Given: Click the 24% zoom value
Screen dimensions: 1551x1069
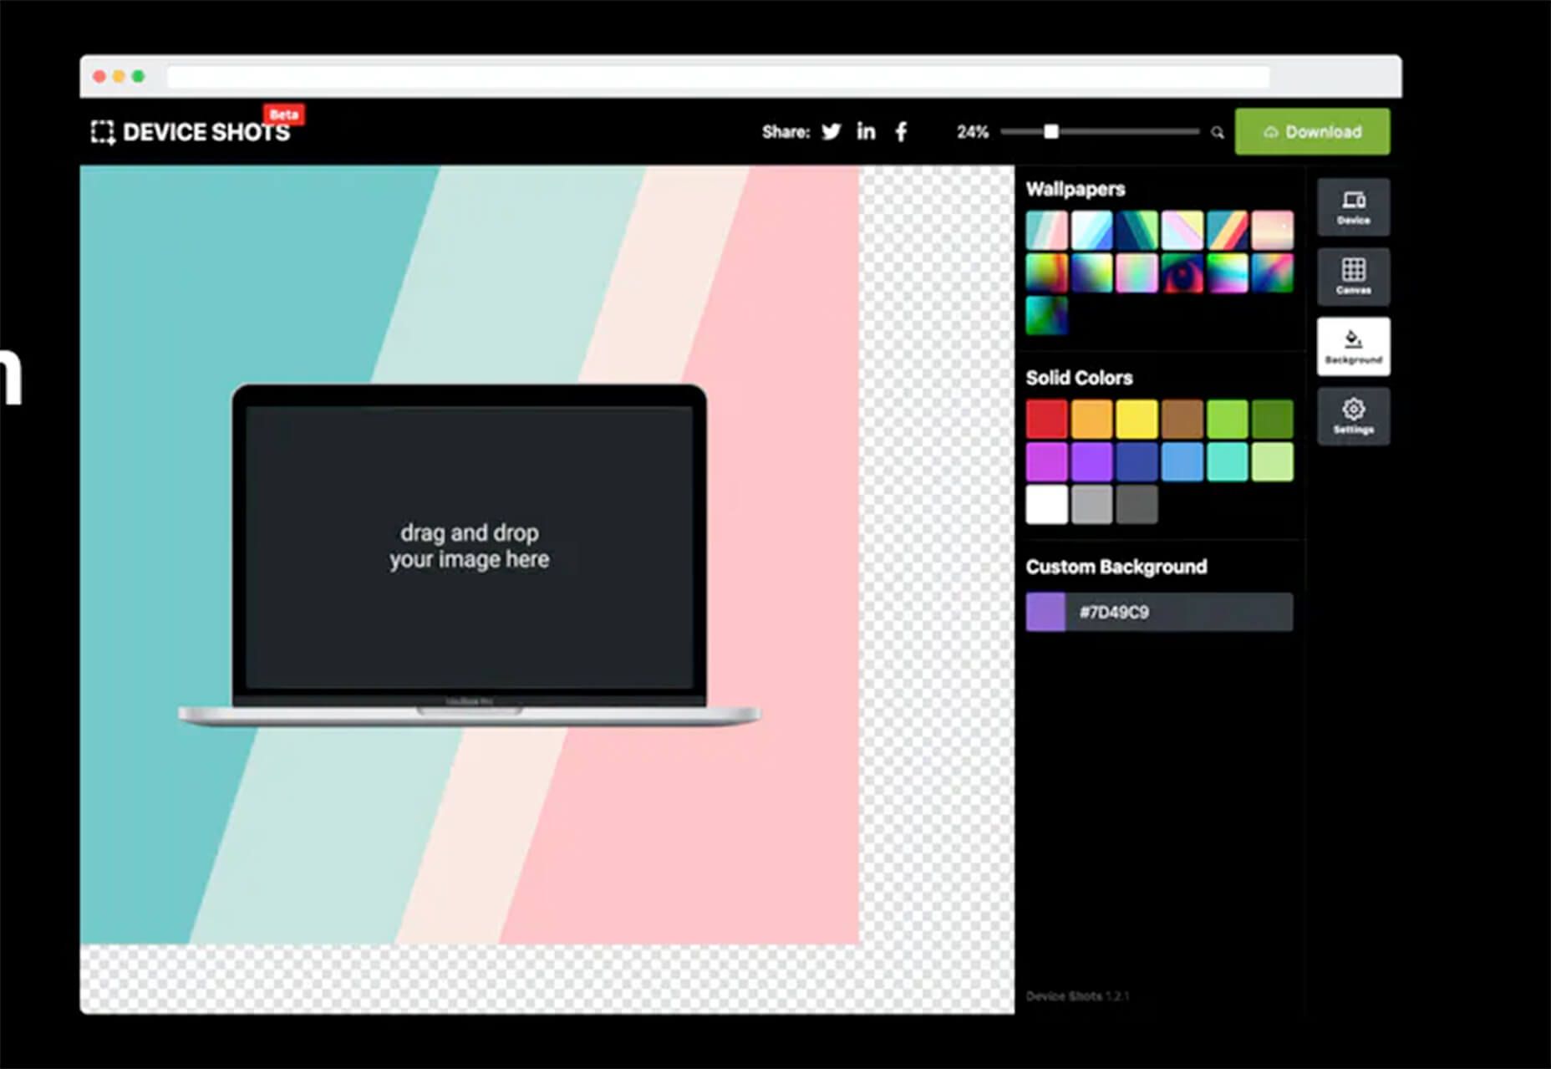Looking at the screenshot, I should tap(972, 132).
